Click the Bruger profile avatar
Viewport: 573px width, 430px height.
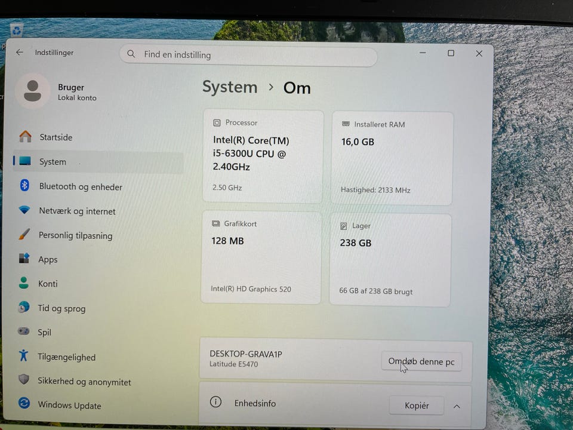coord(32,91)
